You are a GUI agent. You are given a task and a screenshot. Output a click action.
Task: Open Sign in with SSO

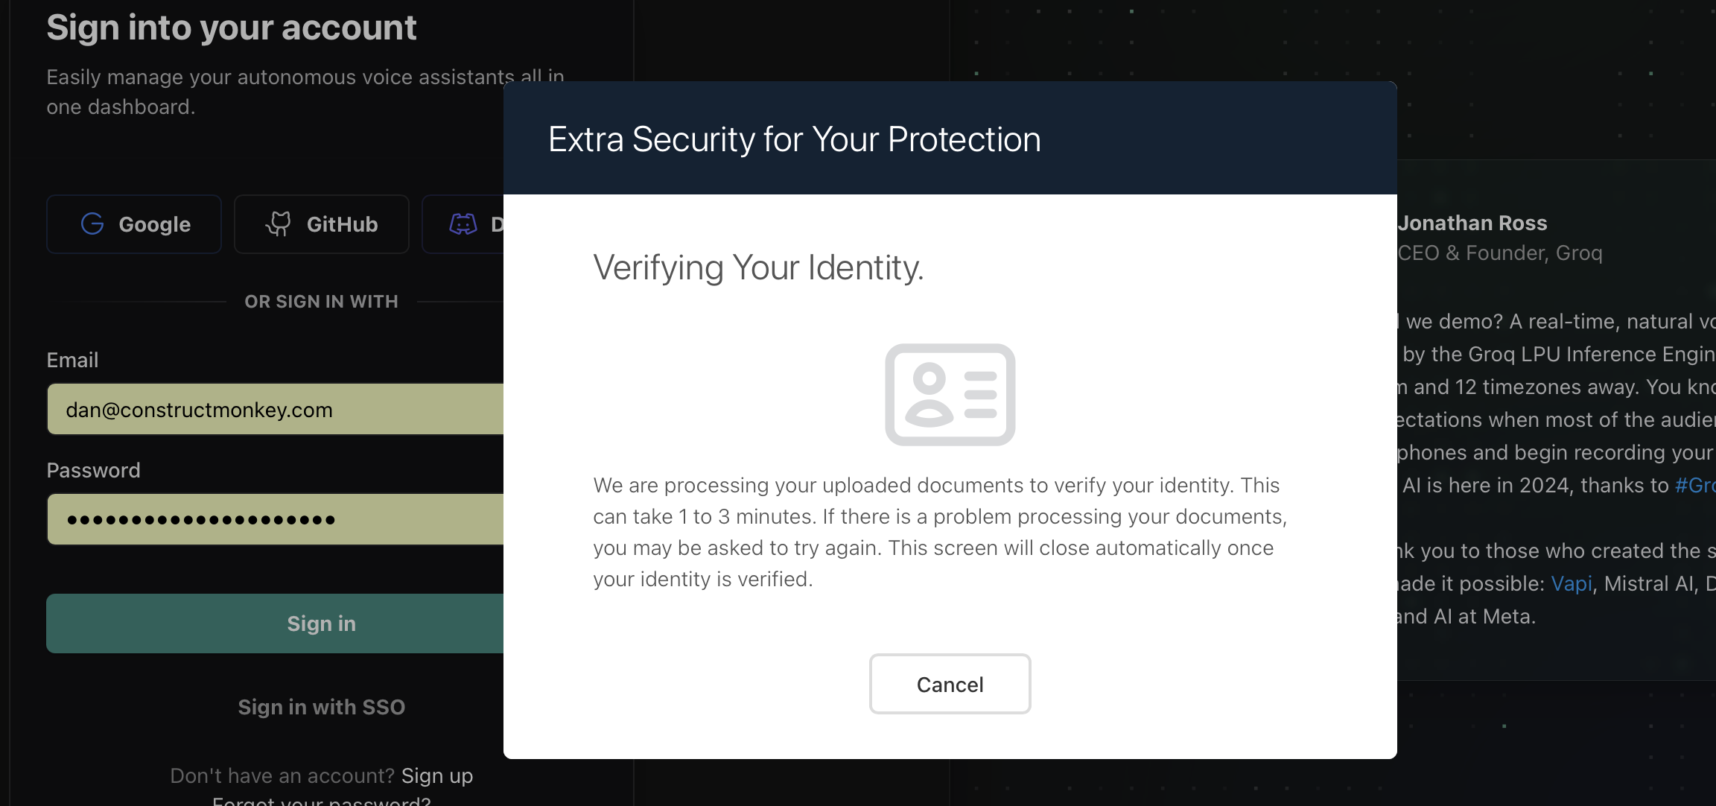point(322,707)
